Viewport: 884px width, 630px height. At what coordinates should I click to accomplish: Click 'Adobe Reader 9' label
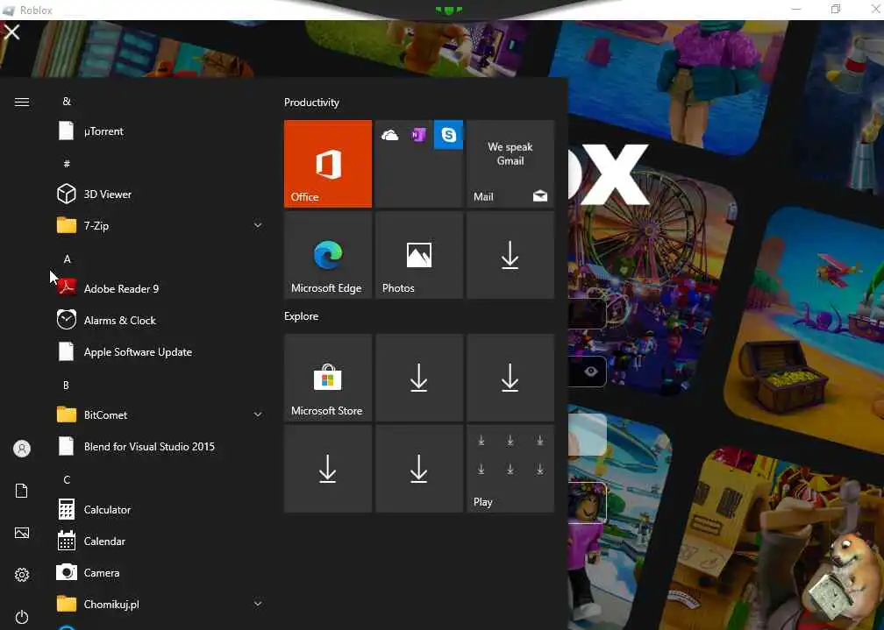[x=121, y=288]
